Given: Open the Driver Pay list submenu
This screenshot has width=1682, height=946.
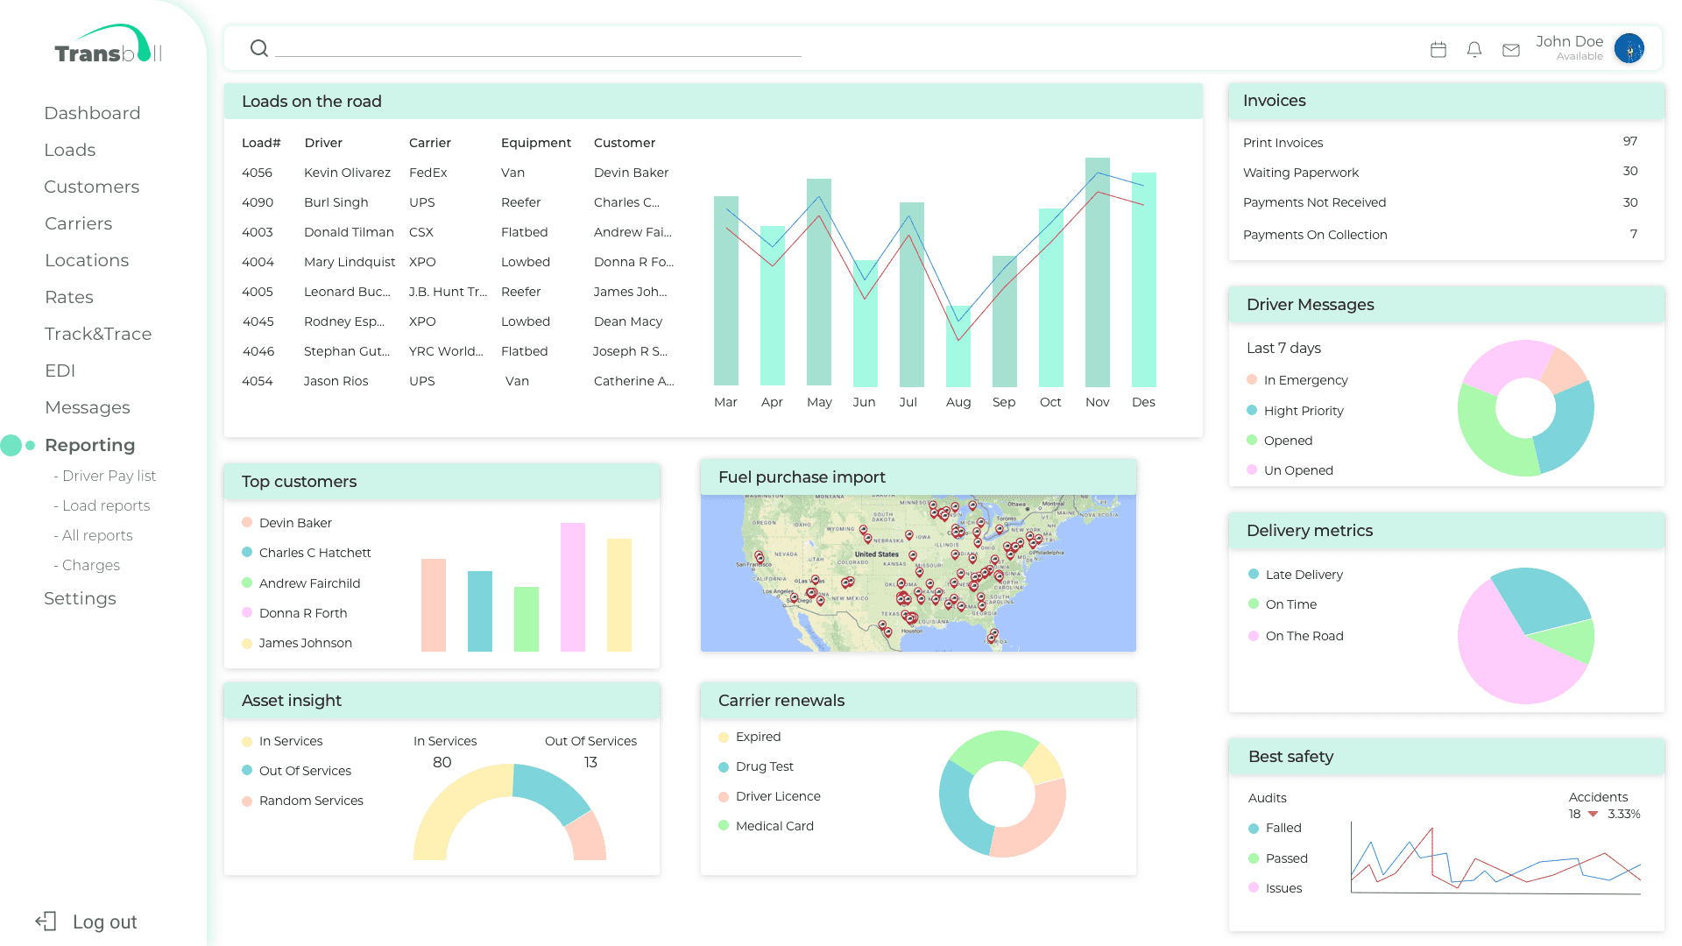Looking at the screenshot, I should 105,476.
